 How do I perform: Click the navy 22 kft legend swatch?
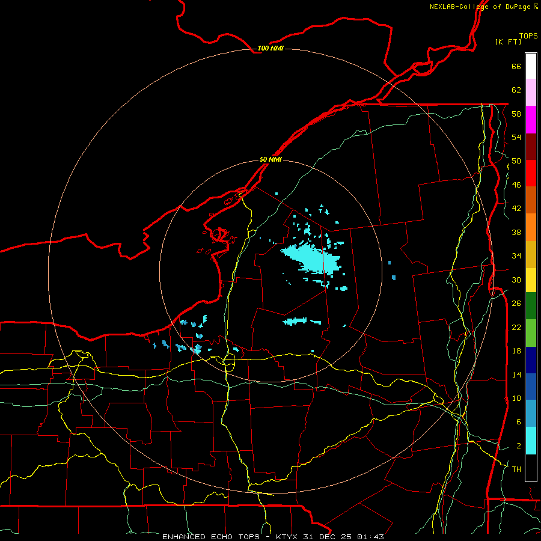(531, 360)
